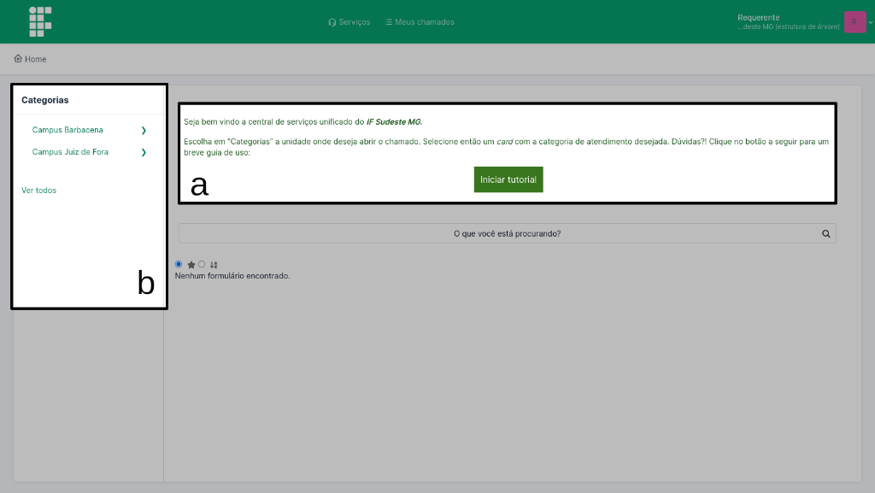
Task: Click the Ver todos link
Action: [38, 191]
